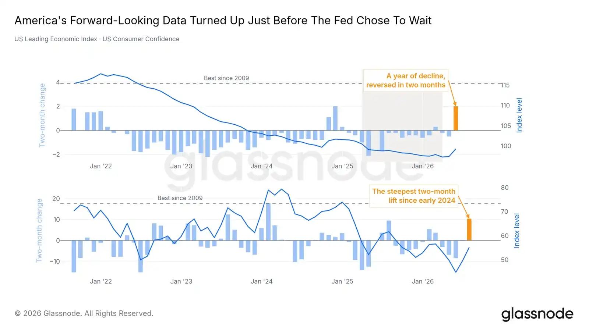Image resolution: width=589 pixels, height=331 pixels.
Task: Click the top chart's 'Index level' right axis title
Action: click(519, 115)
